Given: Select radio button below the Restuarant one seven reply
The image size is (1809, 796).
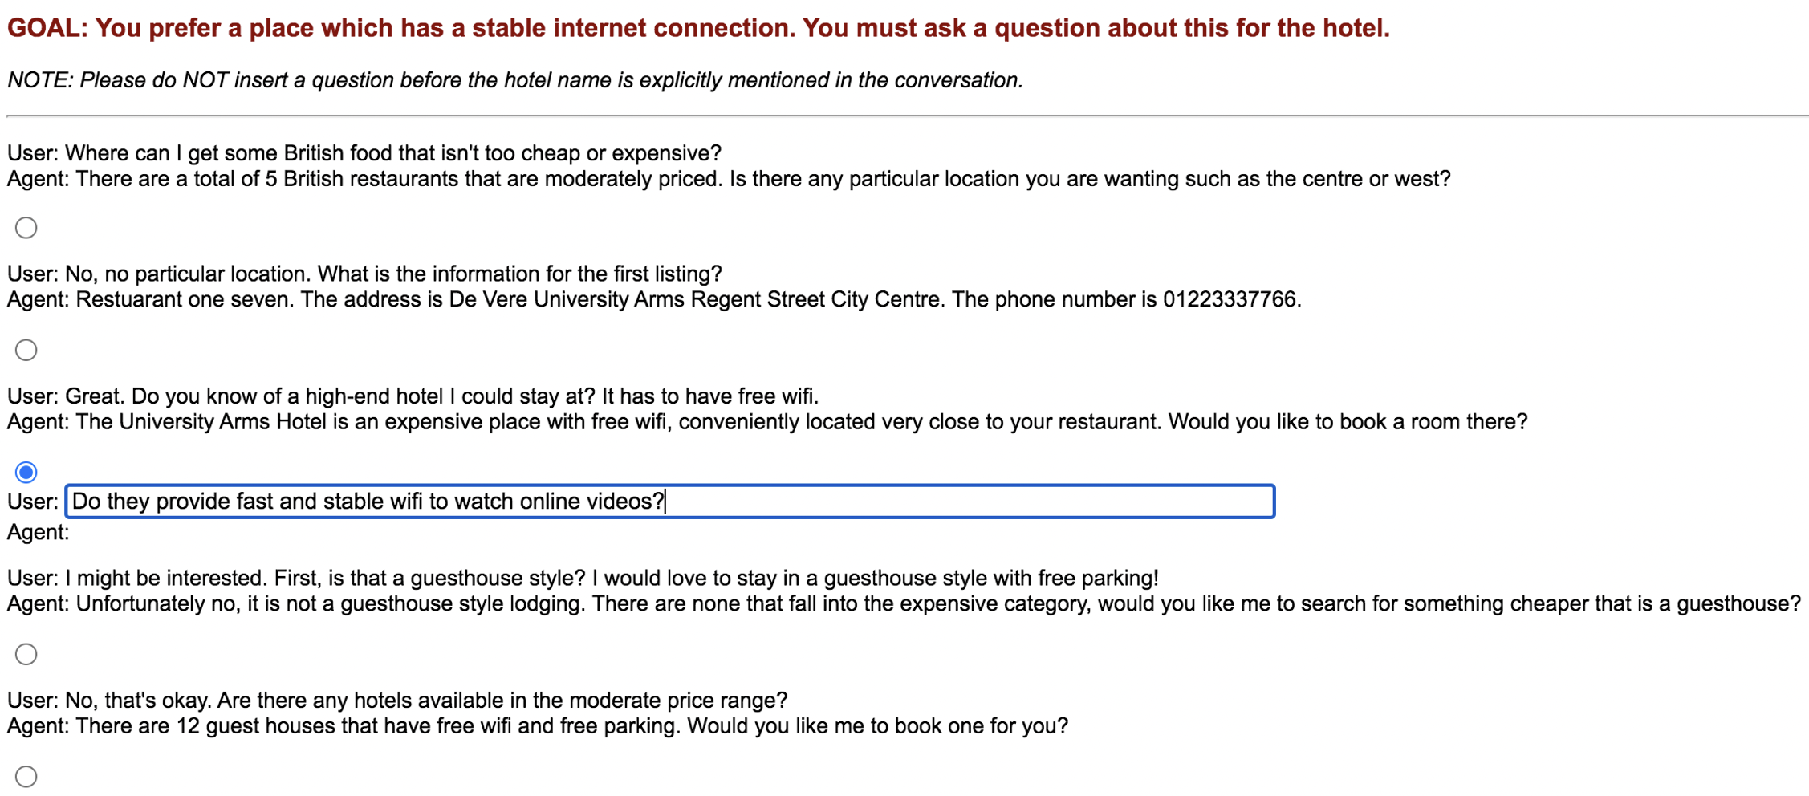Looking at the screenshot, I should point(26,350).
